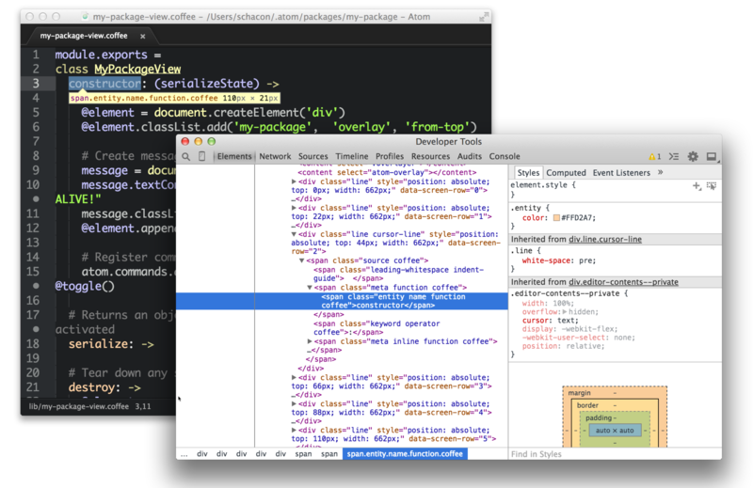753x488 pixels.
Task: Click the search magnifier icon in Developer Tools
Action: (186, 157)
